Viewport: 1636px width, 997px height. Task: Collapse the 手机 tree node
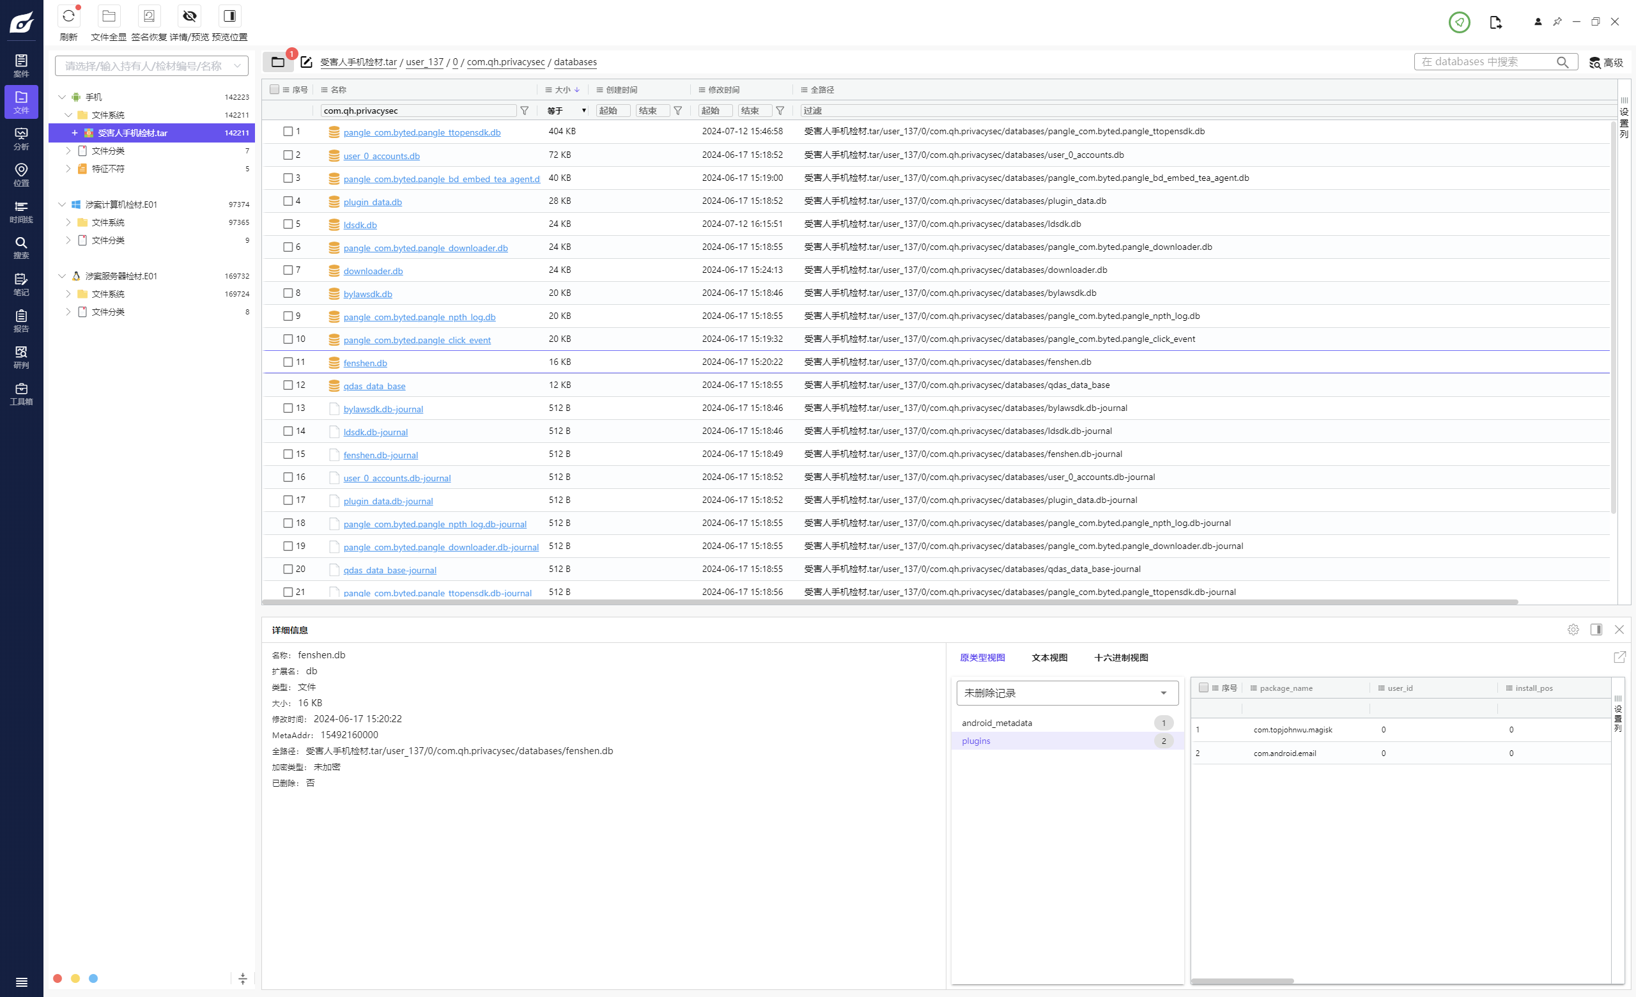(x=62, y=97)
